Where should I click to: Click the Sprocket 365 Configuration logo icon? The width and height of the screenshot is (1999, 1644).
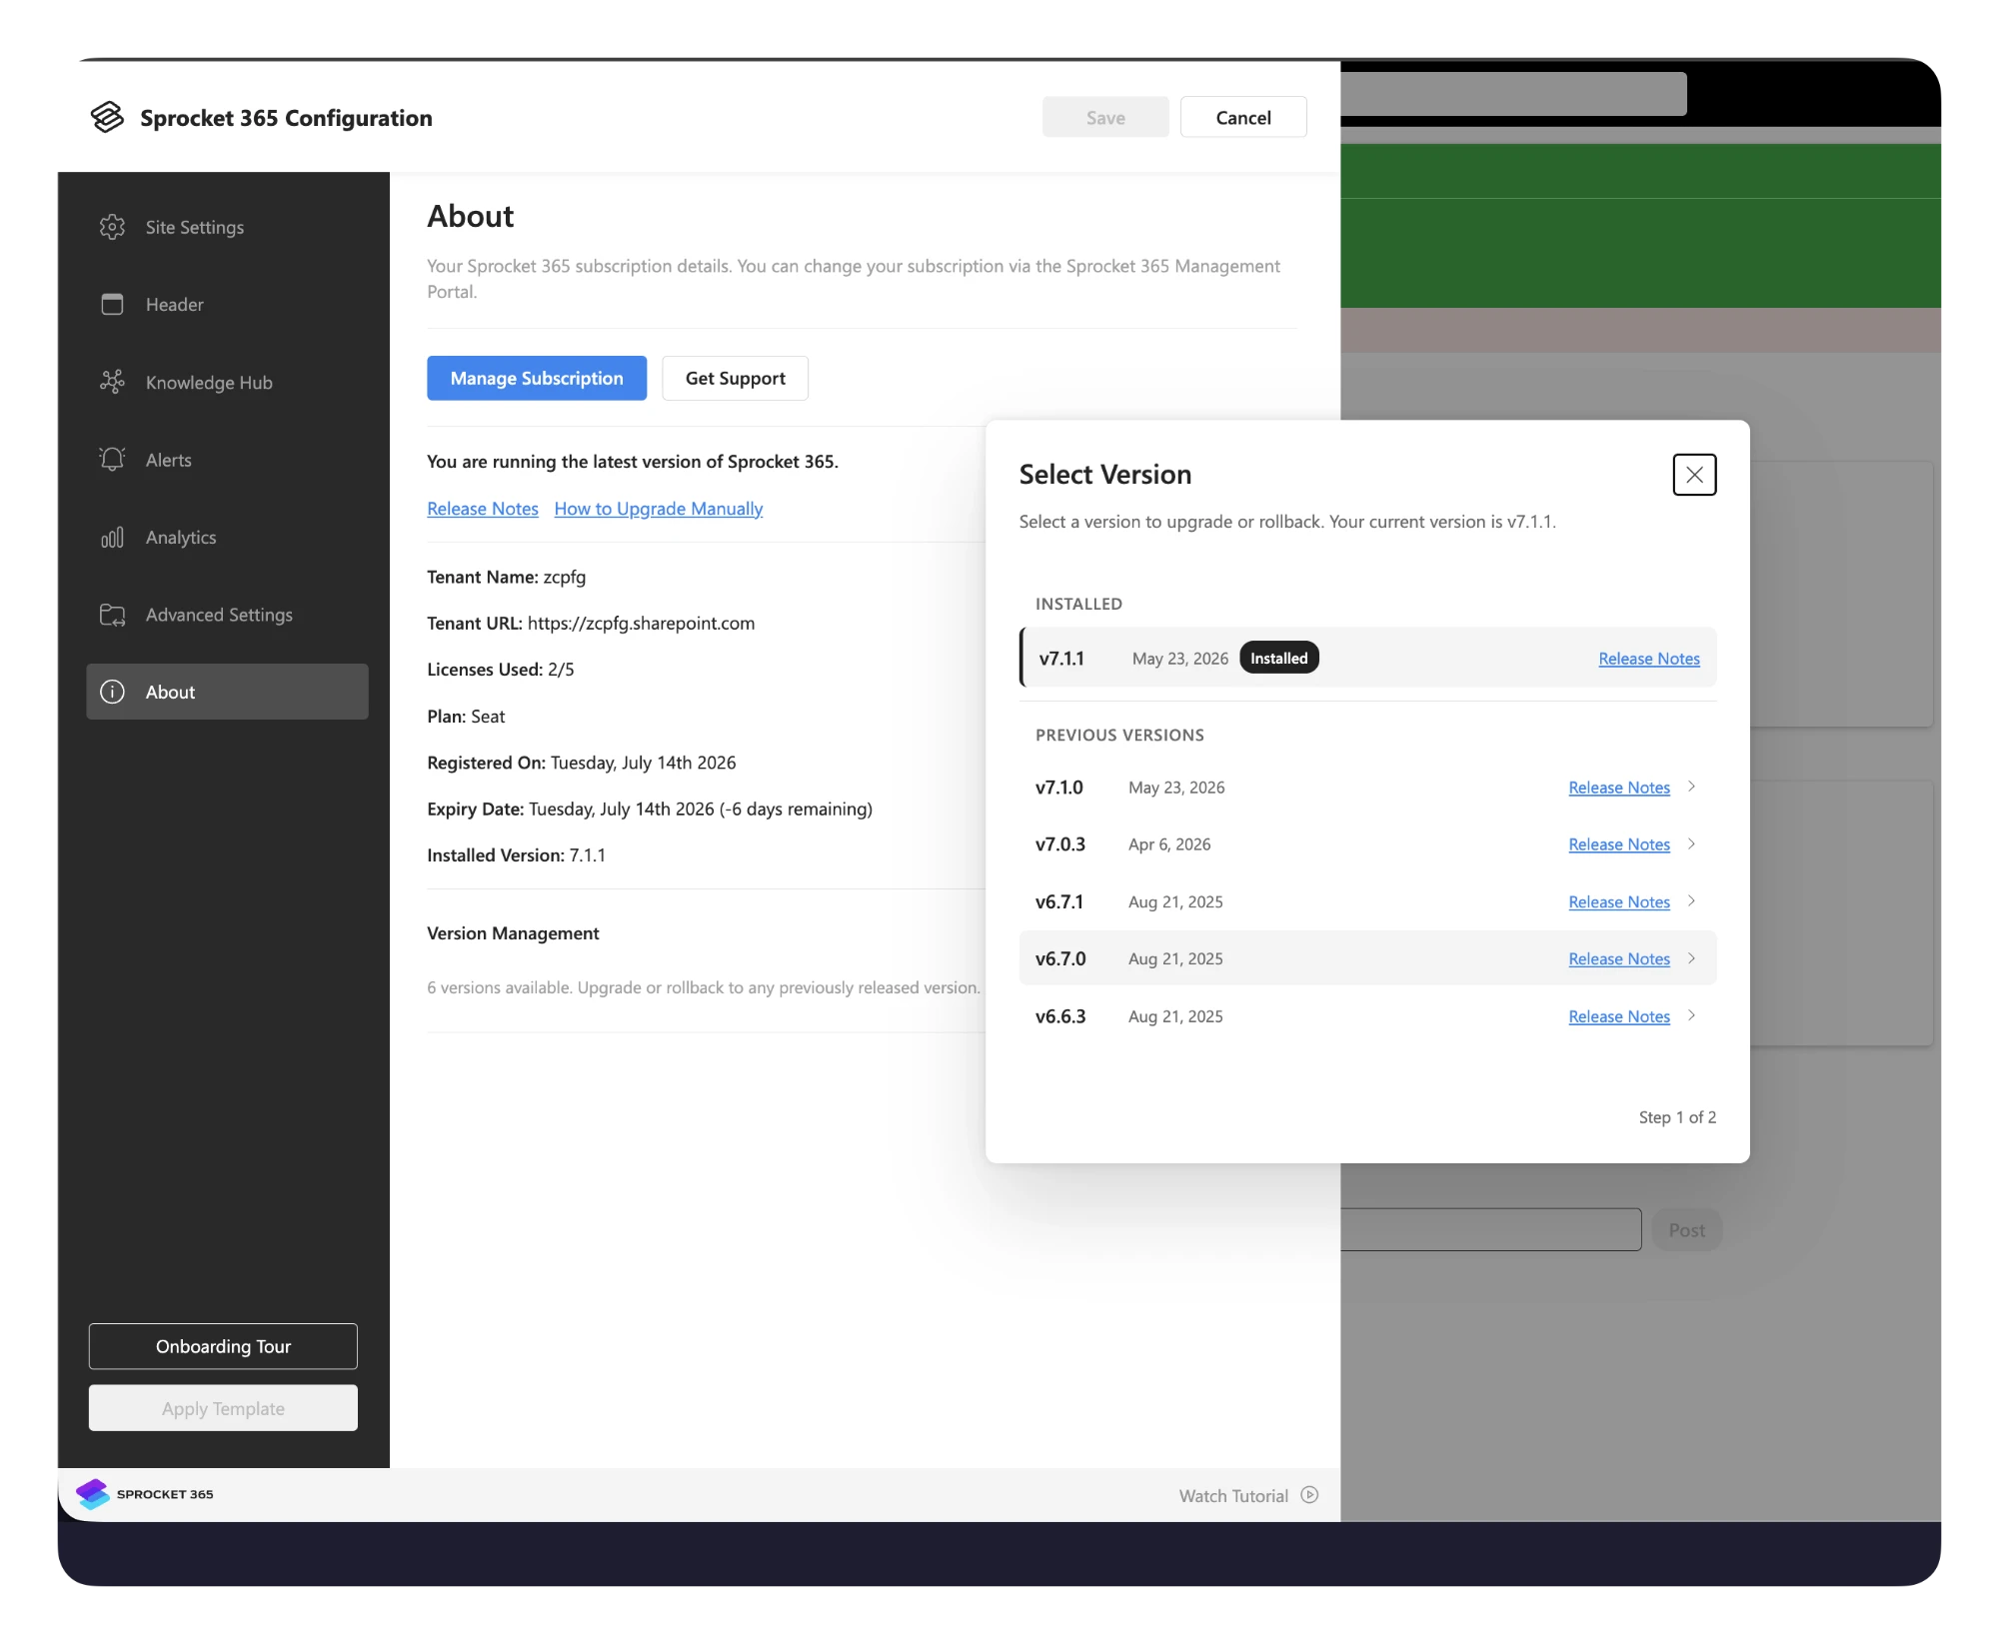pos(107,117)
